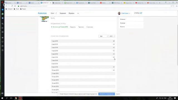Open Chrome from the taskbar
The height and width of the screenshot is (100, 178).
pos(16,98)
